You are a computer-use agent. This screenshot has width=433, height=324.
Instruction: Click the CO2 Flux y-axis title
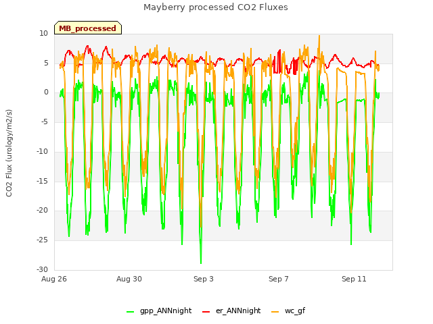click(9, 153)
